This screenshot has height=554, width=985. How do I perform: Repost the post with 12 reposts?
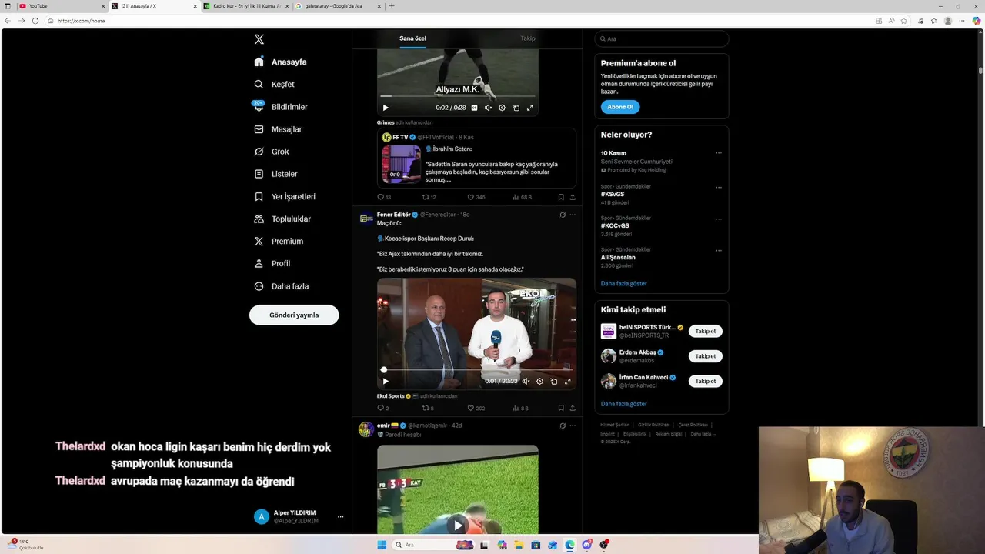[429, 197]
